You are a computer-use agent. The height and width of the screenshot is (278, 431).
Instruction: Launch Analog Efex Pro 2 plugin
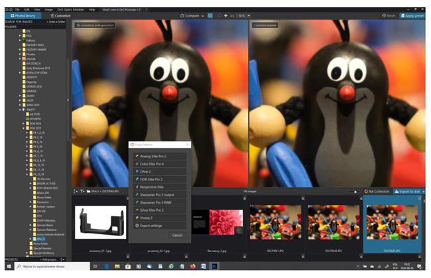tap(160, 156)
